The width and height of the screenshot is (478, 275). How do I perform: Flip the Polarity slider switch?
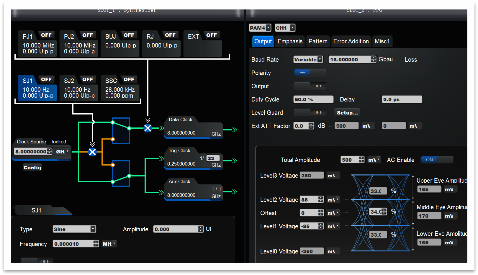310,73
